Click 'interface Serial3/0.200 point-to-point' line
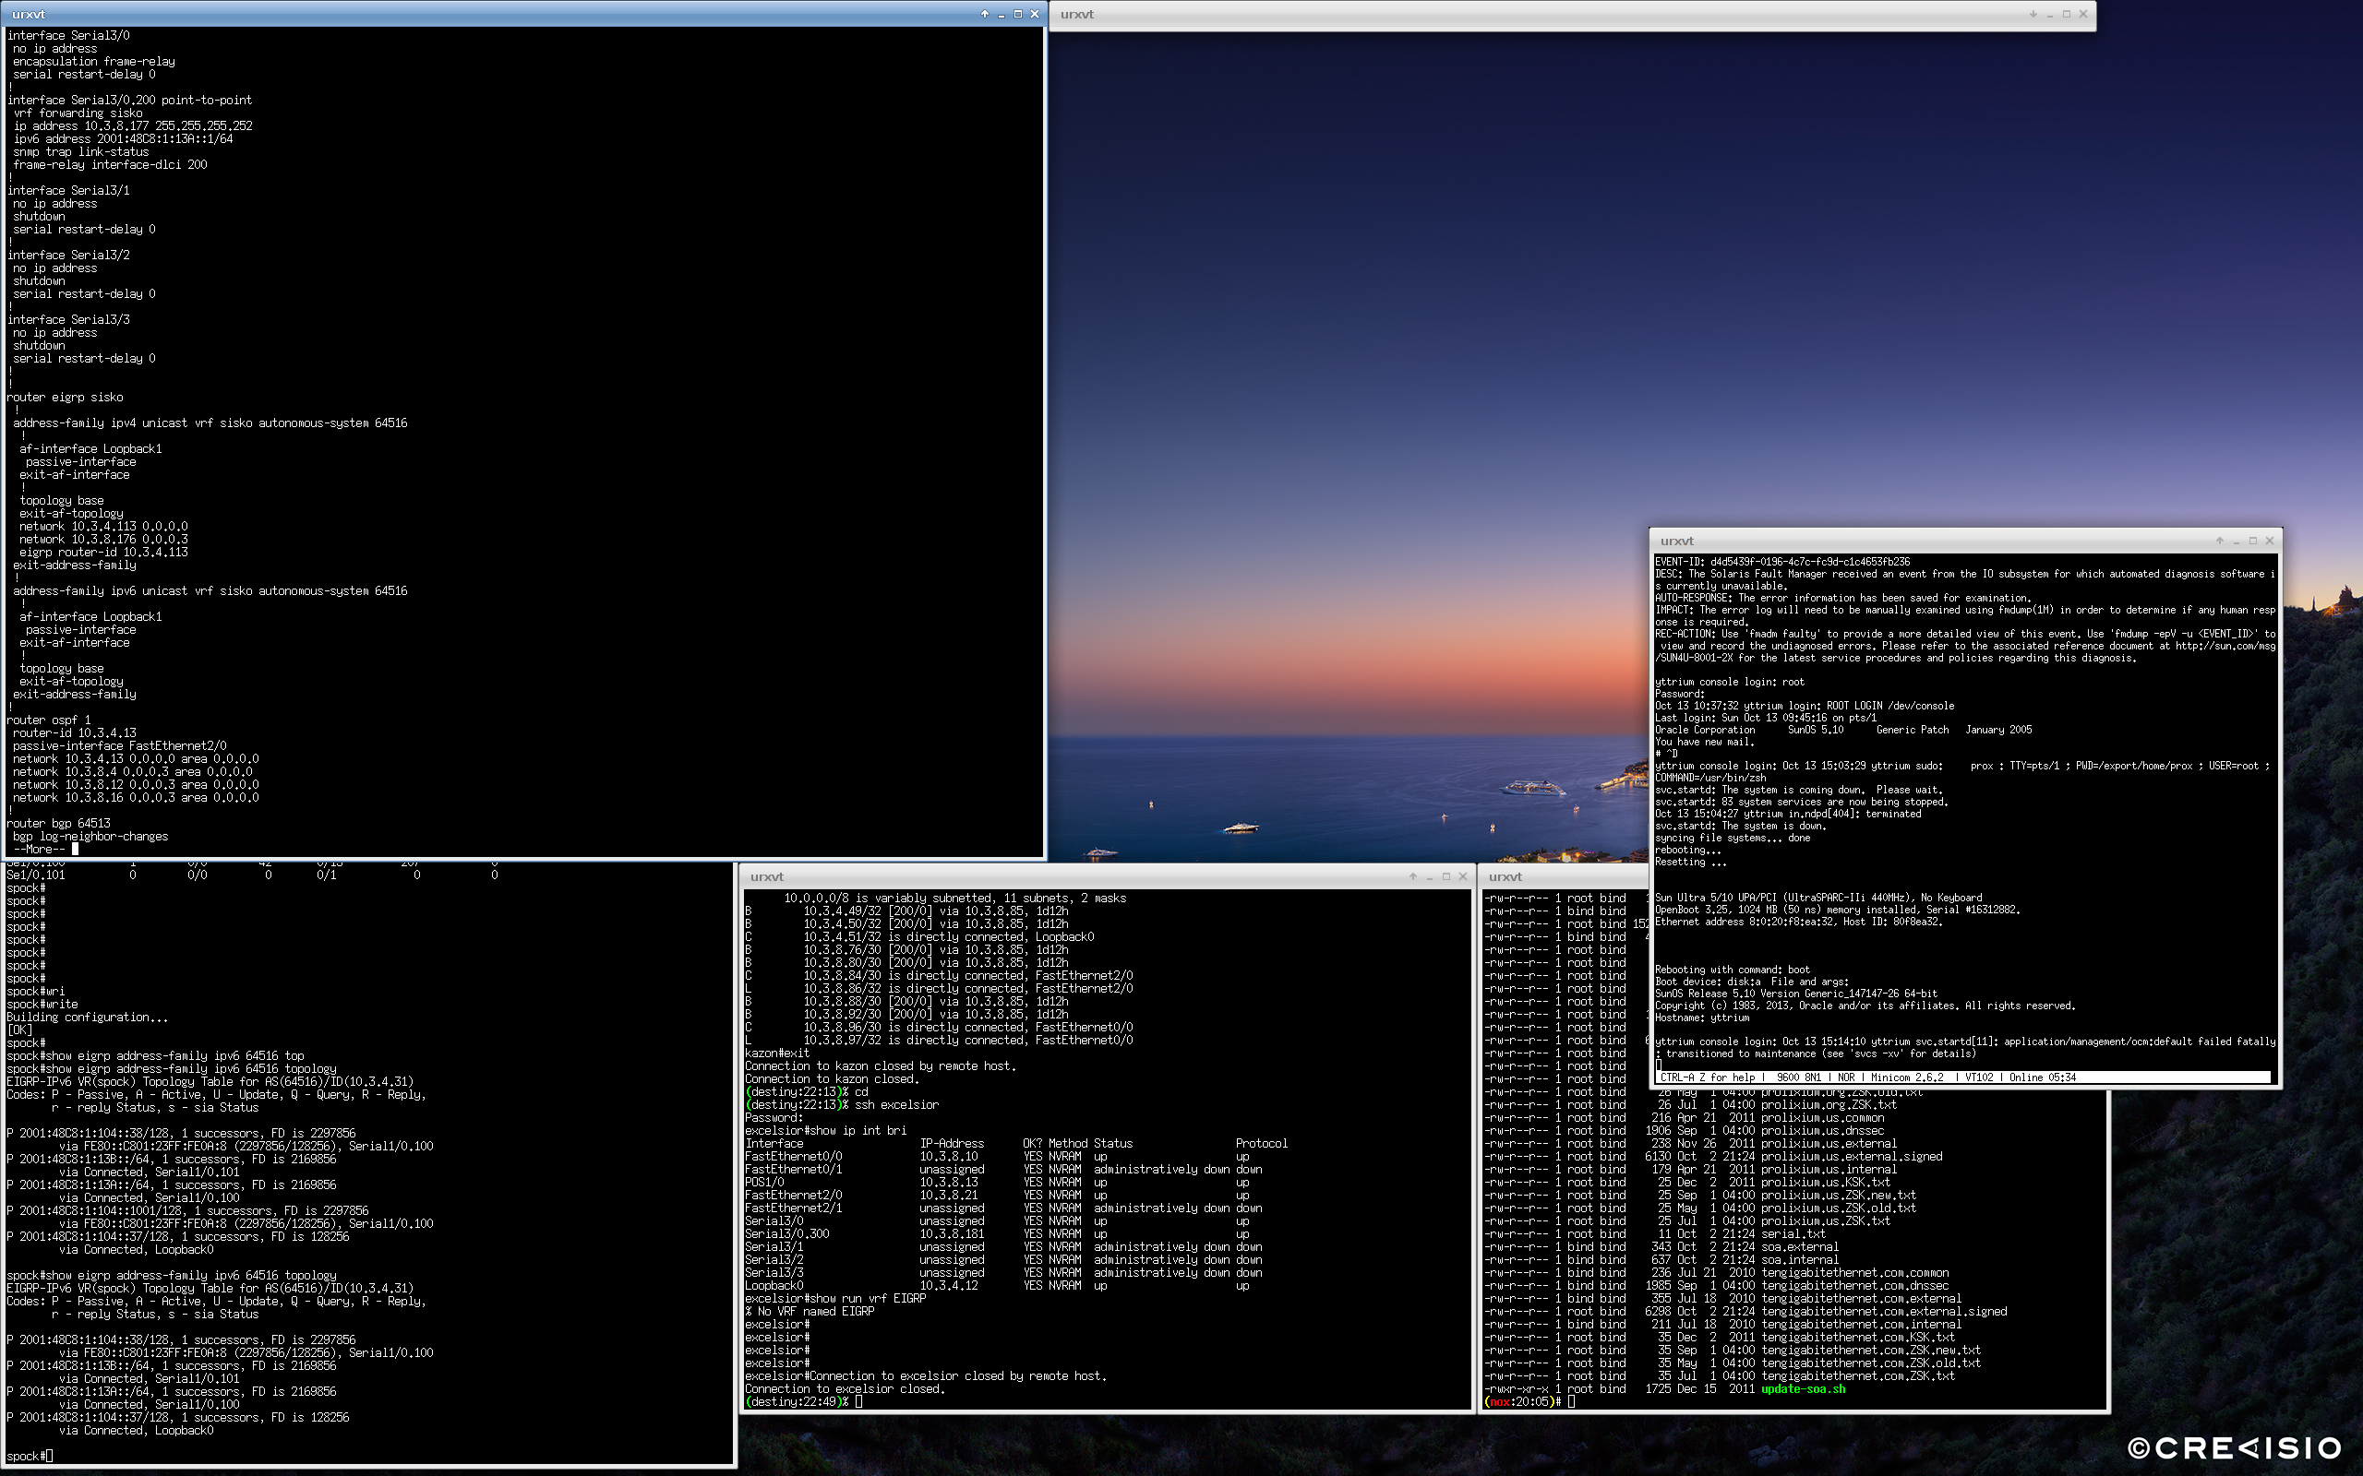2363x1476 pixels. coord(129,100)
